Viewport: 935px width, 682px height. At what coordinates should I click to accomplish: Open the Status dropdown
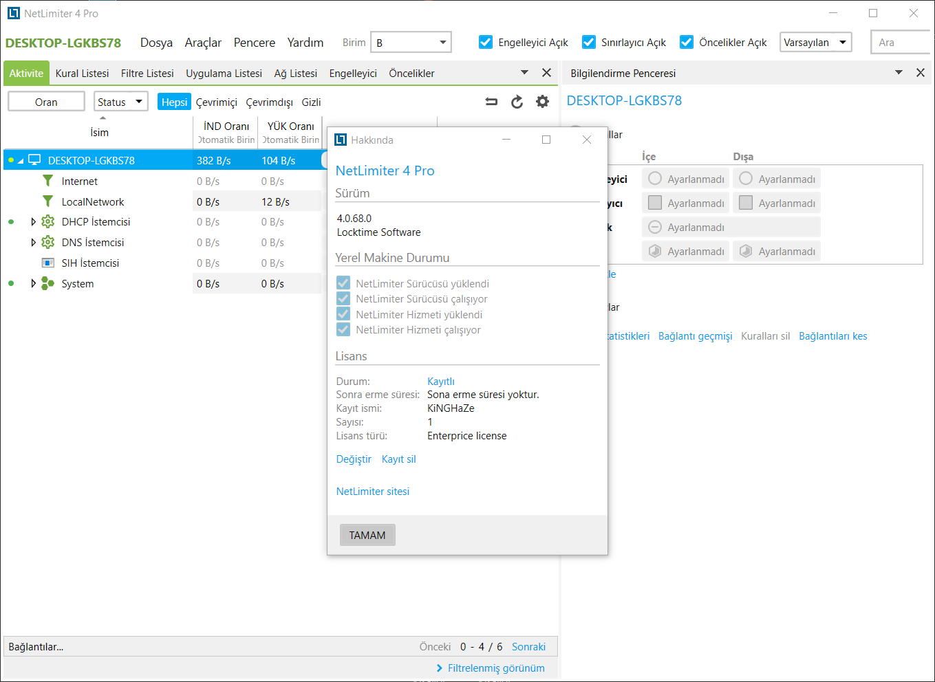[121, 102]
